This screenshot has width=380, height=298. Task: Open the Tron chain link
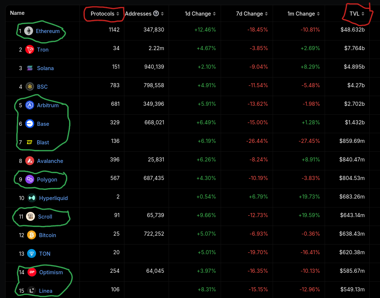(x=43, y=50)
